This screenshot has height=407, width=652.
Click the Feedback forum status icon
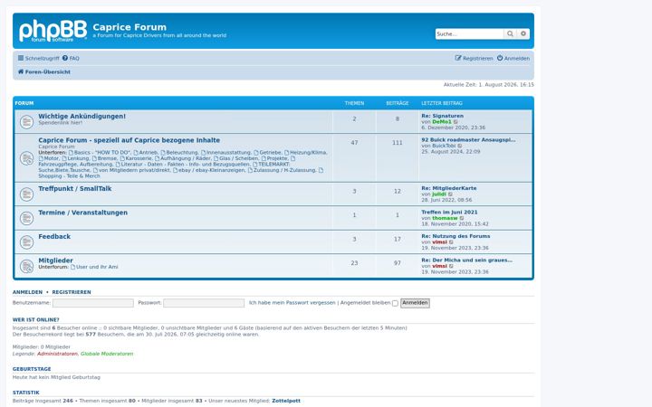click(x=26, y=242)
